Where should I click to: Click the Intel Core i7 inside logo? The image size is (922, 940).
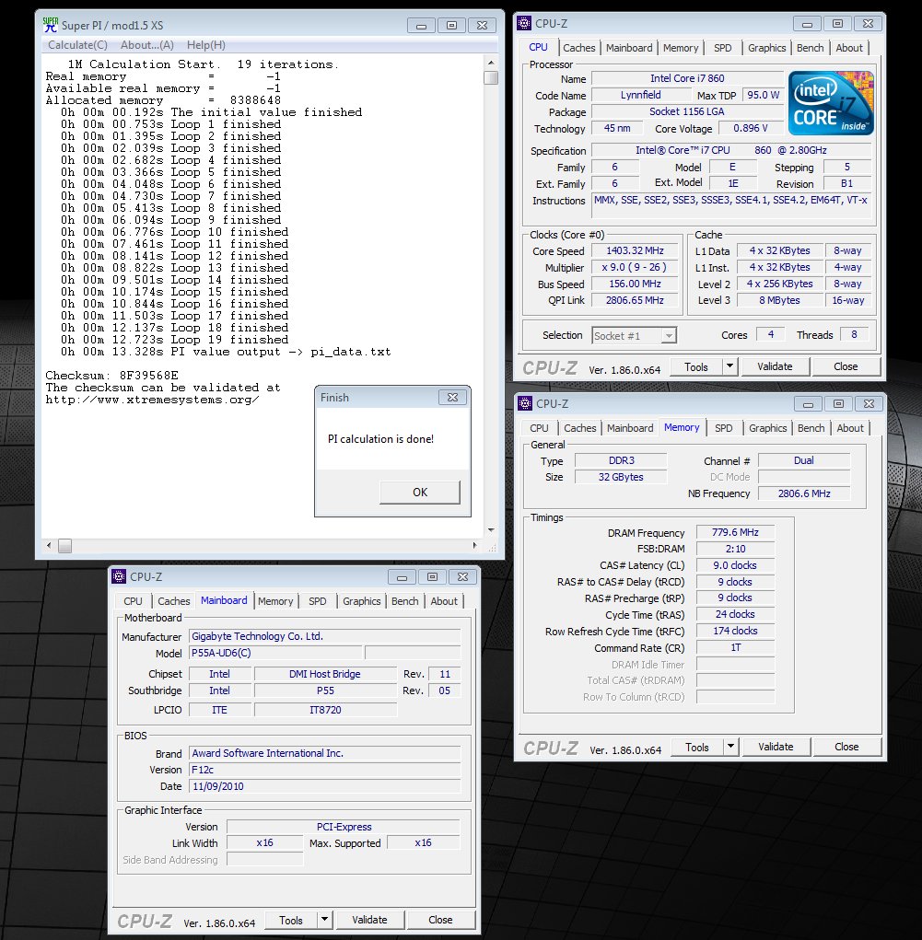pos(830,102)
